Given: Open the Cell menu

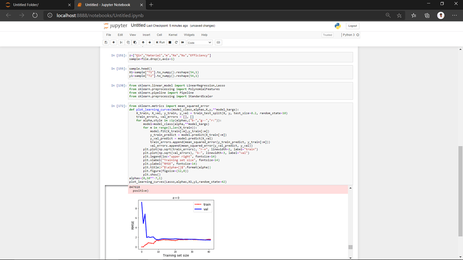Looking at the screenshot, I should (159, 35).
